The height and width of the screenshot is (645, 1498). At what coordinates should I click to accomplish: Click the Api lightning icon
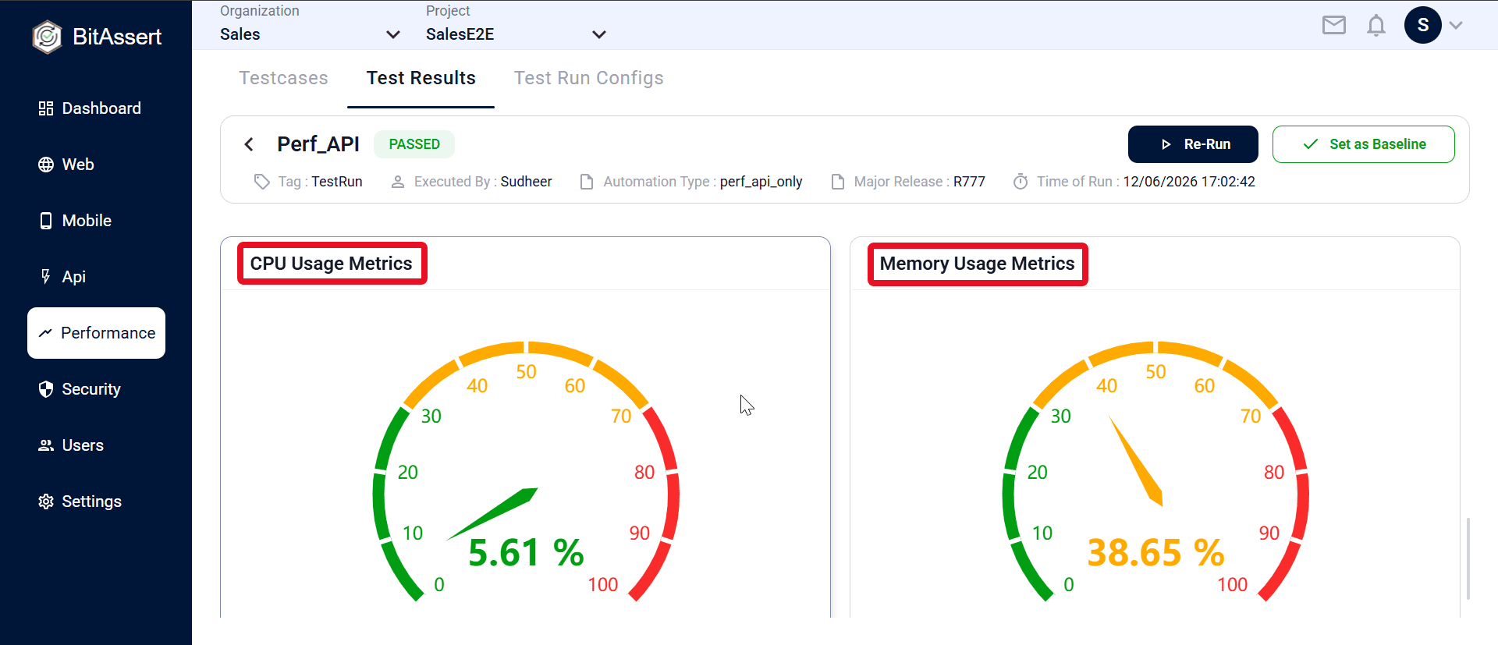pos(46,277)
